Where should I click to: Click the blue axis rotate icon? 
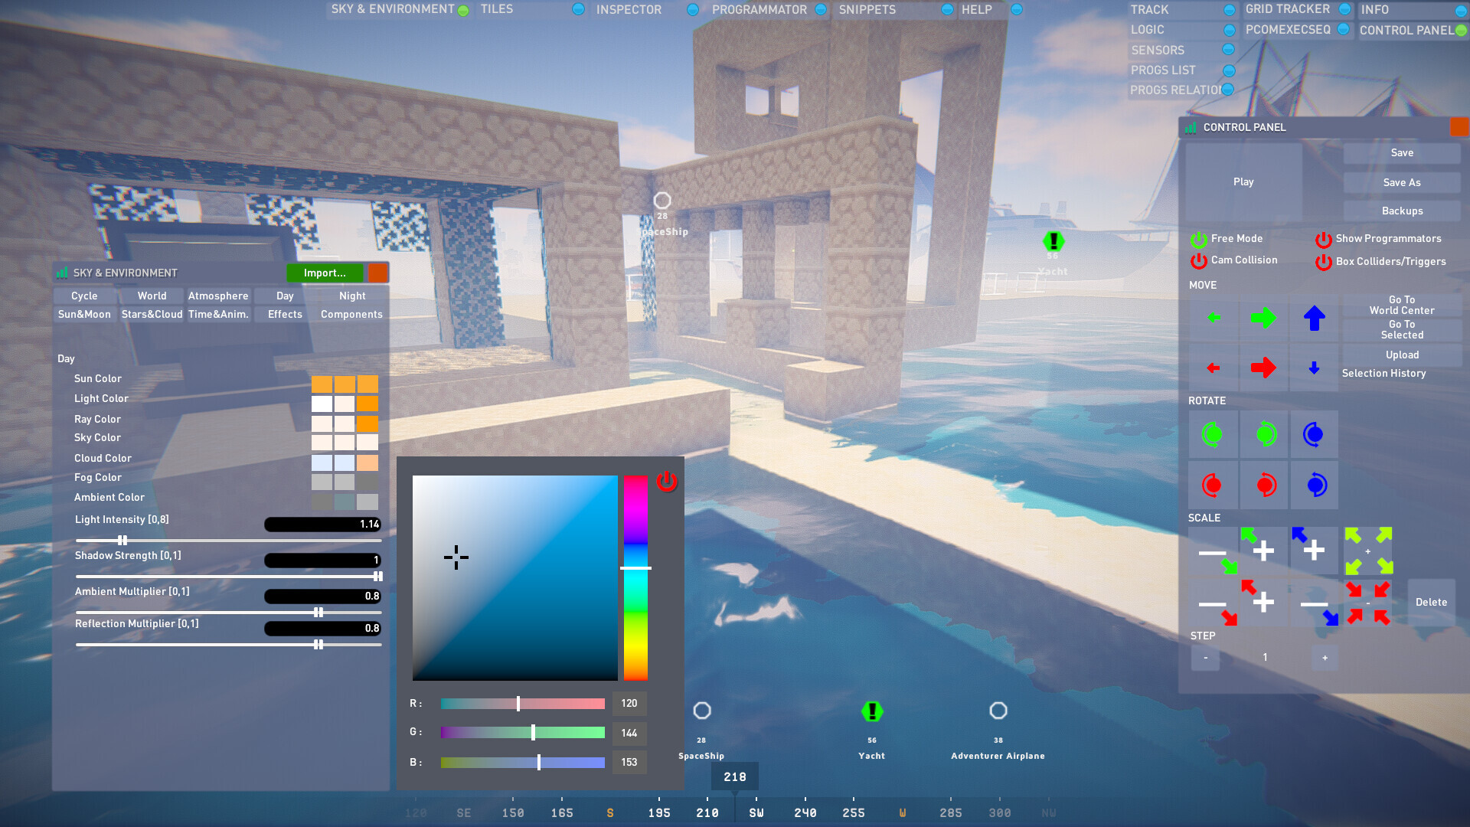[x=1314, y=434]
